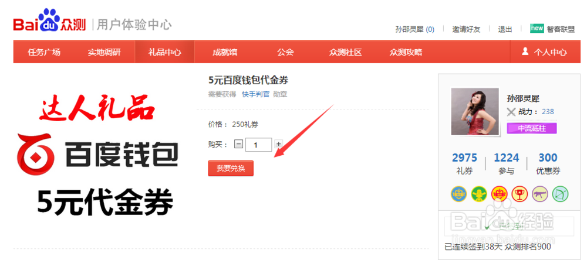Open the 任务广场 tab
587x260 pixels.
[44, 52]
